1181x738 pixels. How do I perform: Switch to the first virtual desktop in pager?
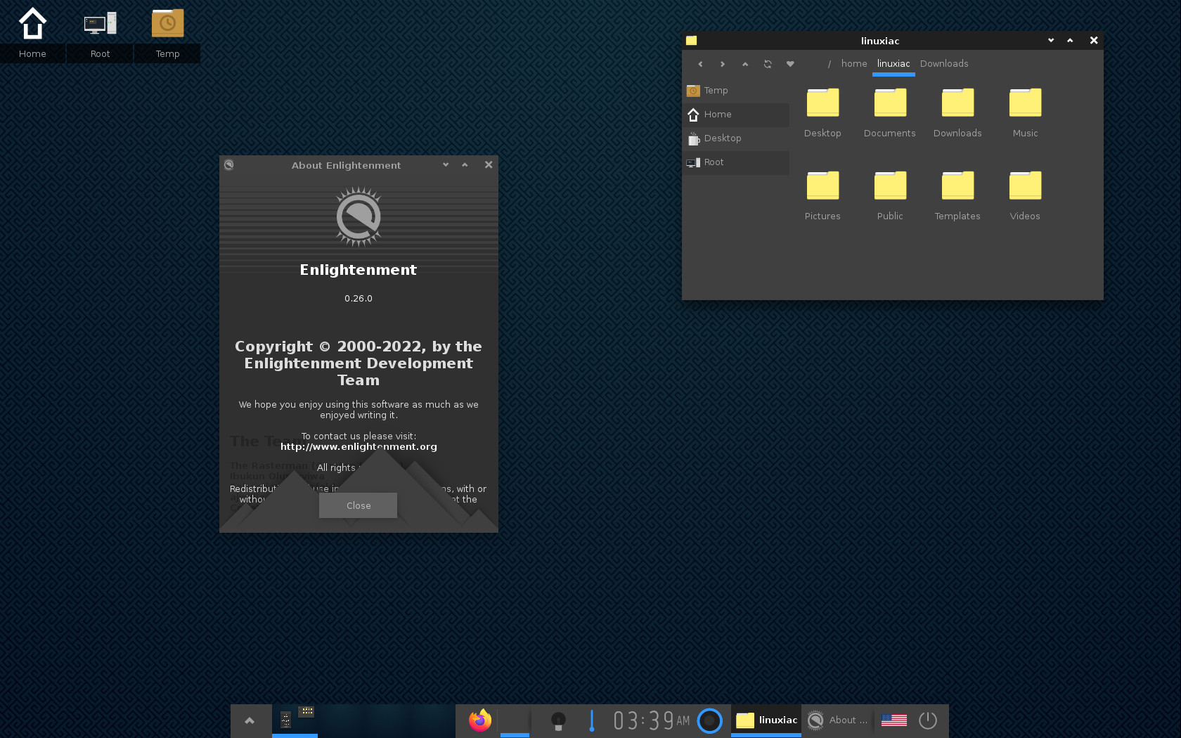[x=295, y=720]
